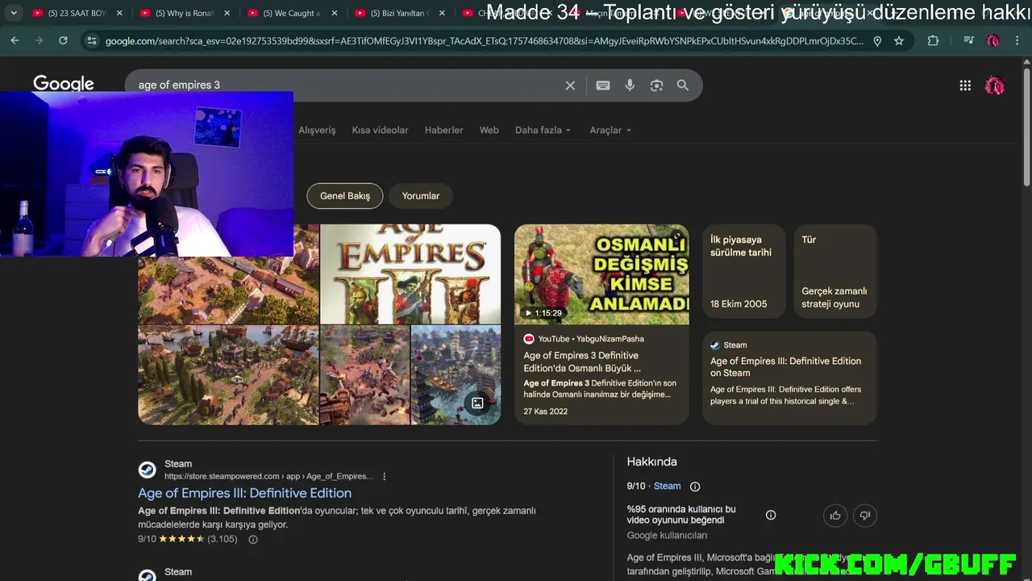Image resolution: width=1032 pixels, height=581 pixels.
Task: Bookmark this page with the star
Action: [899, 41]
